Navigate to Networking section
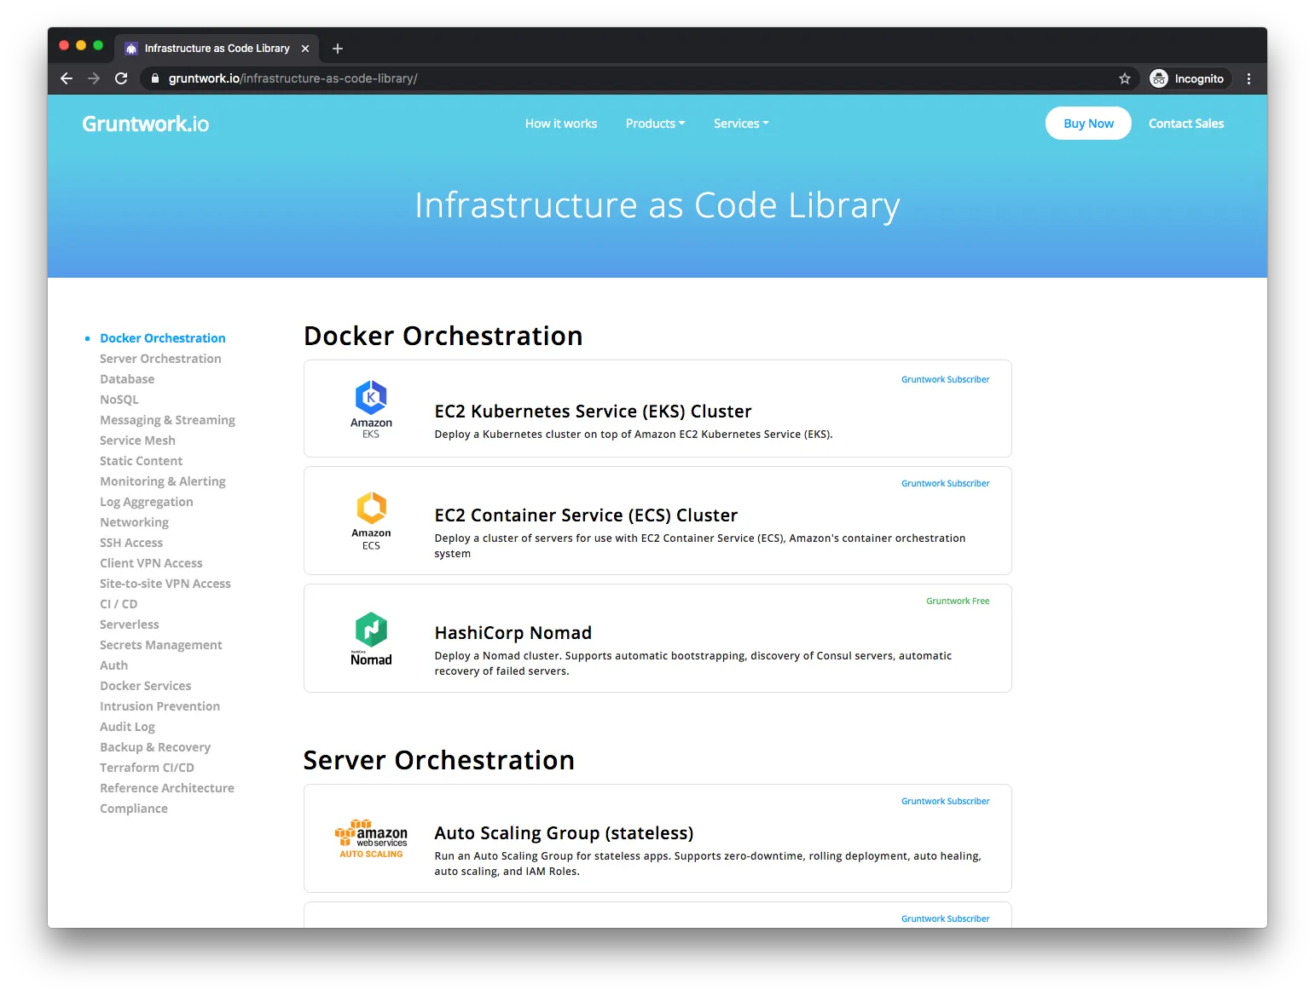This screenshot has height=996, width=1315. [134, 522]
